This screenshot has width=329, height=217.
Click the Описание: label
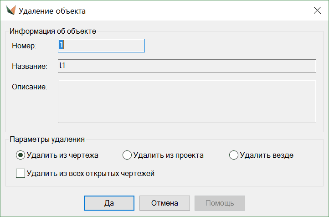point(30,87)
